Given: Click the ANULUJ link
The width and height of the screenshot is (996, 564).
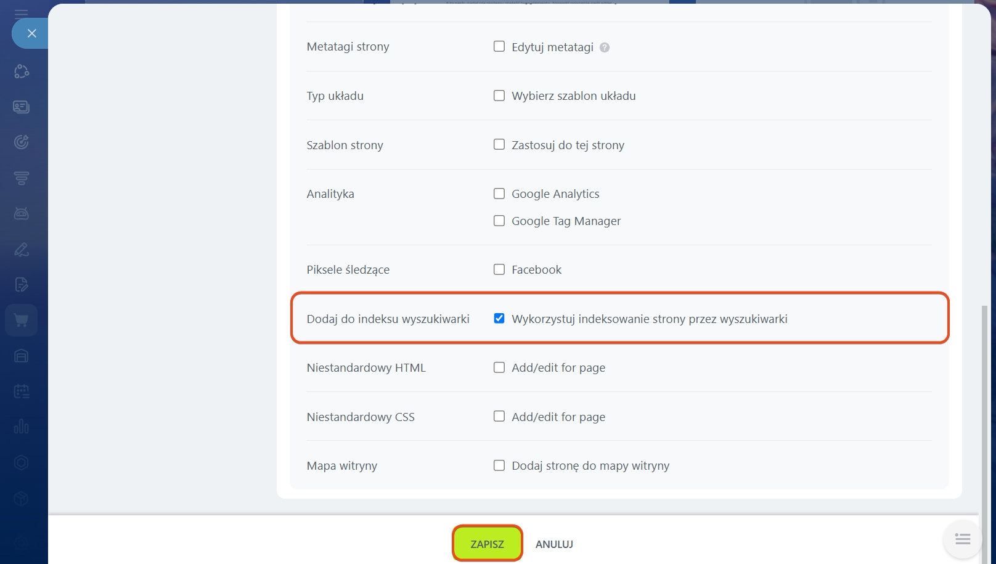Looking at the screenshot, I should [554, 544].
